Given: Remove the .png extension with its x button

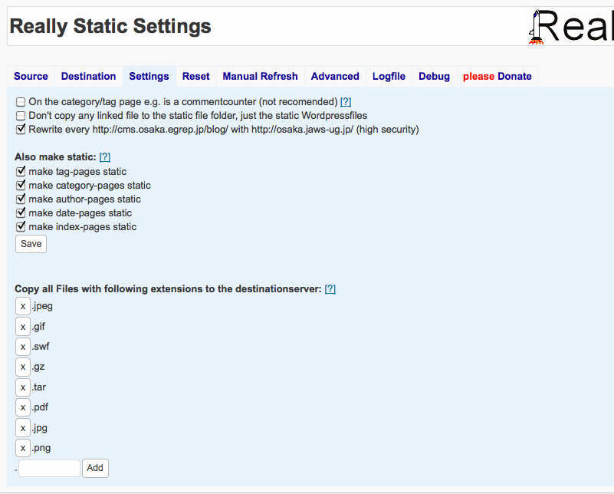Looking at the screenshot, I should [x=23, y=448].
